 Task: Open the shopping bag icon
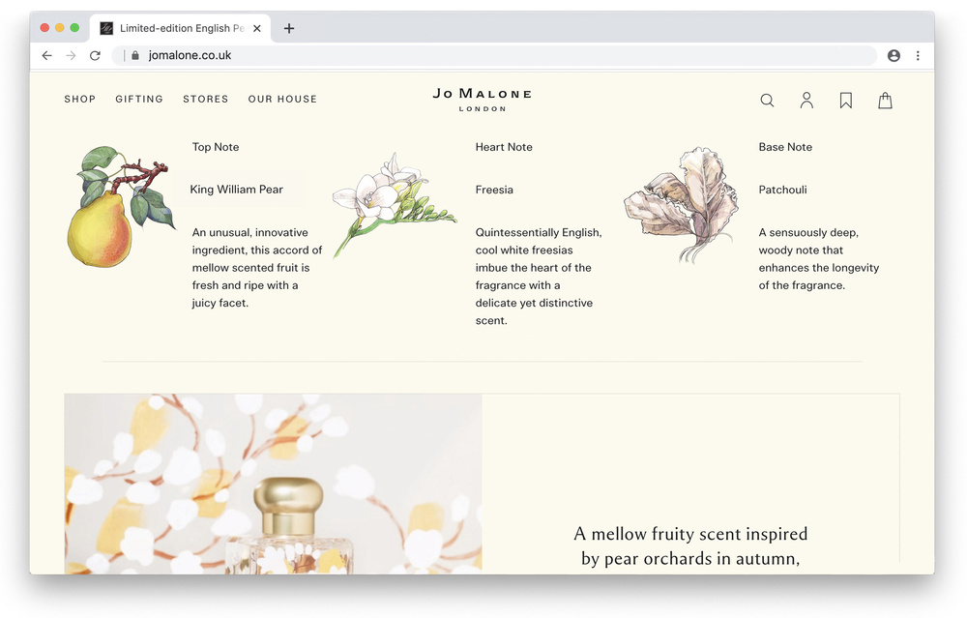885,101
